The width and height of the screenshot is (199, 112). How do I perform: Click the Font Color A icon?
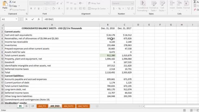pos(59,8)
